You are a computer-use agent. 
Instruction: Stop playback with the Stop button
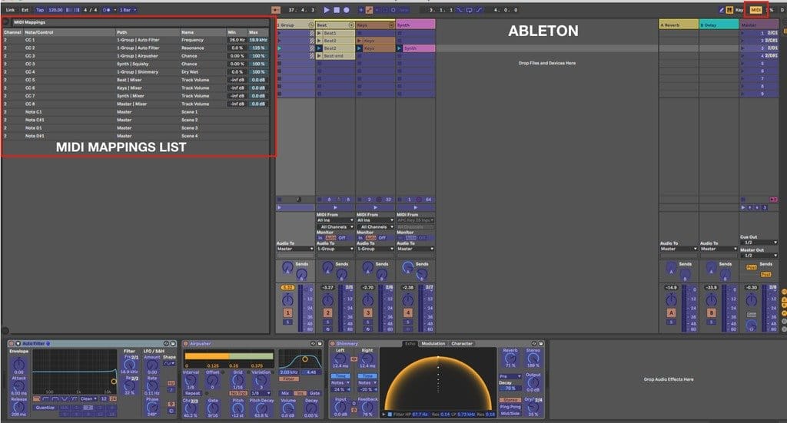(337, 9)
